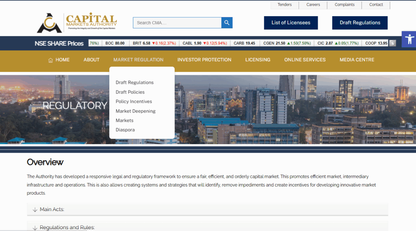The image size is (416, 231).
Task: Select Market Deepening in the dropdown
Action: tap(136, 111)
